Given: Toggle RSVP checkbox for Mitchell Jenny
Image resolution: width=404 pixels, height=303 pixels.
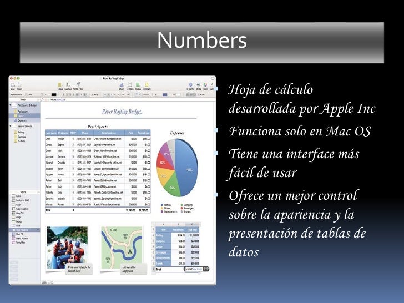Looking at the screenshot, I should coord(73,169).
